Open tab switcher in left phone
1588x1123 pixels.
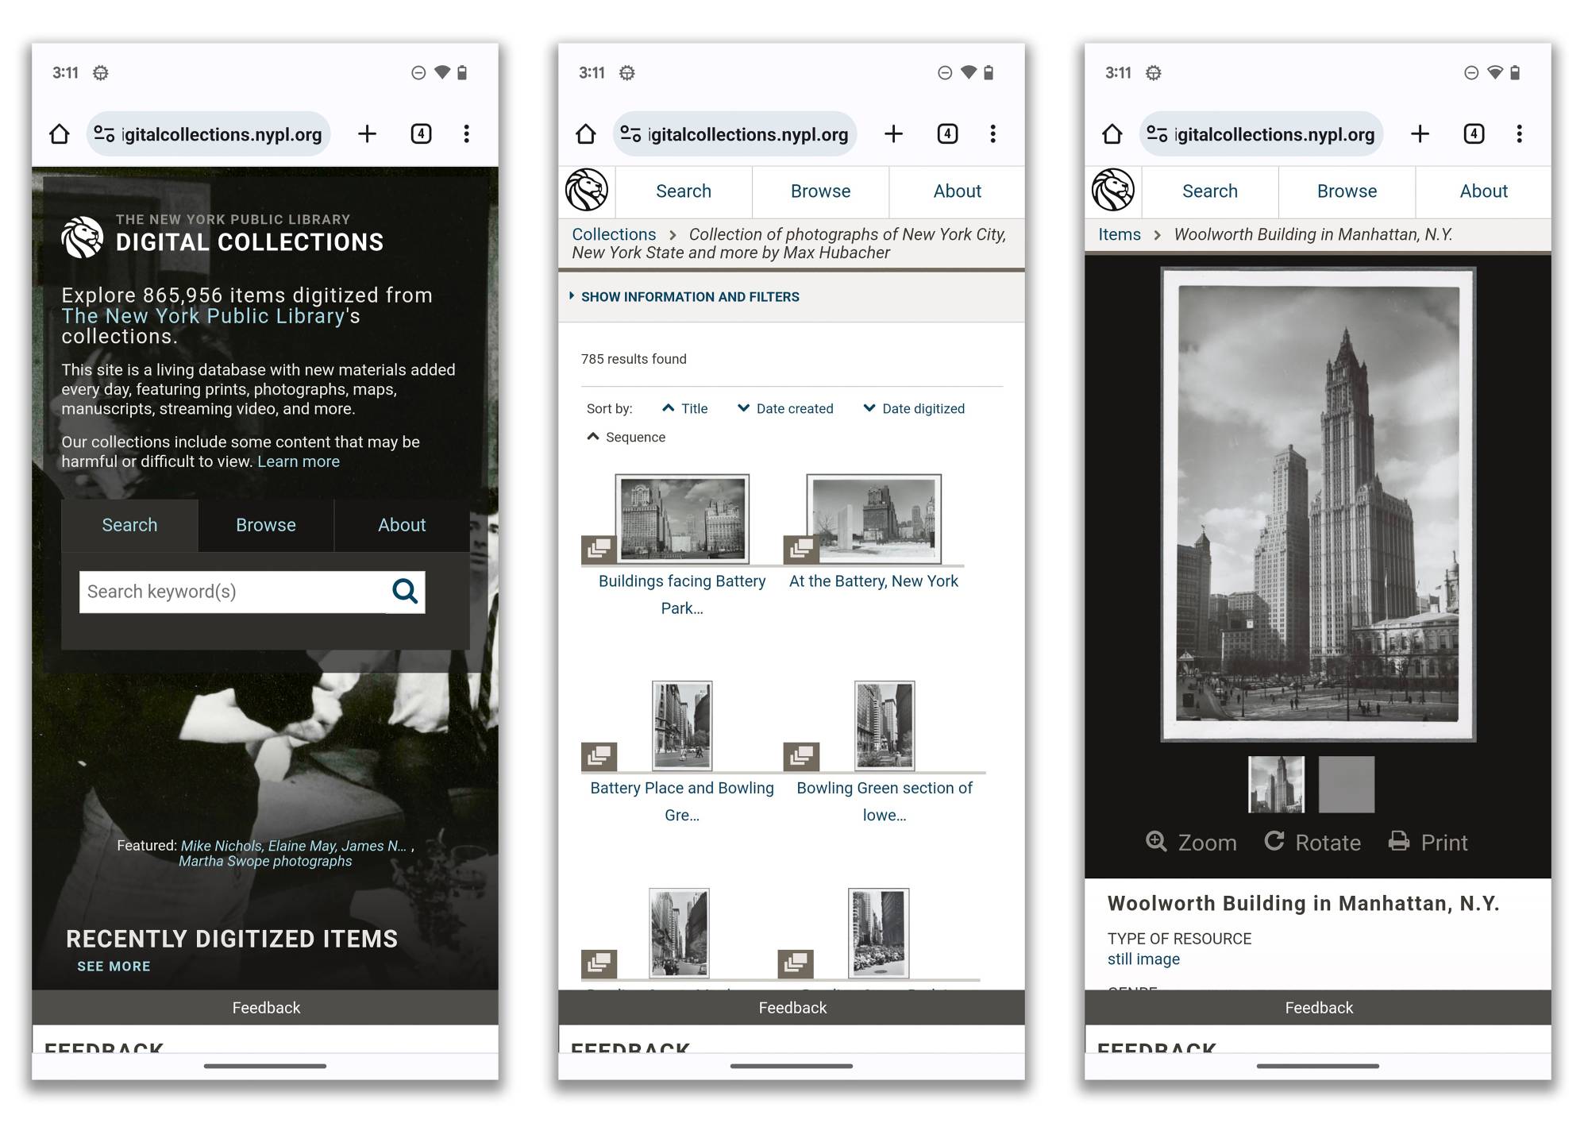click(x=421, y=133)
